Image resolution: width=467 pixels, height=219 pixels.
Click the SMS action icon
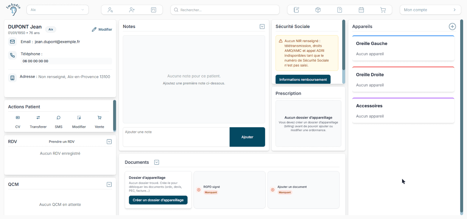[59, 117]
